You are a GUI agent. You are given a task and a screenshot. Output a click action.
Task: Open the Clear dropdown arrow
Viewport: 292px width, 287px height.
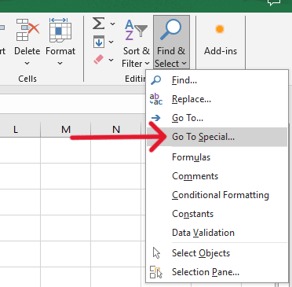click(111, 60)
